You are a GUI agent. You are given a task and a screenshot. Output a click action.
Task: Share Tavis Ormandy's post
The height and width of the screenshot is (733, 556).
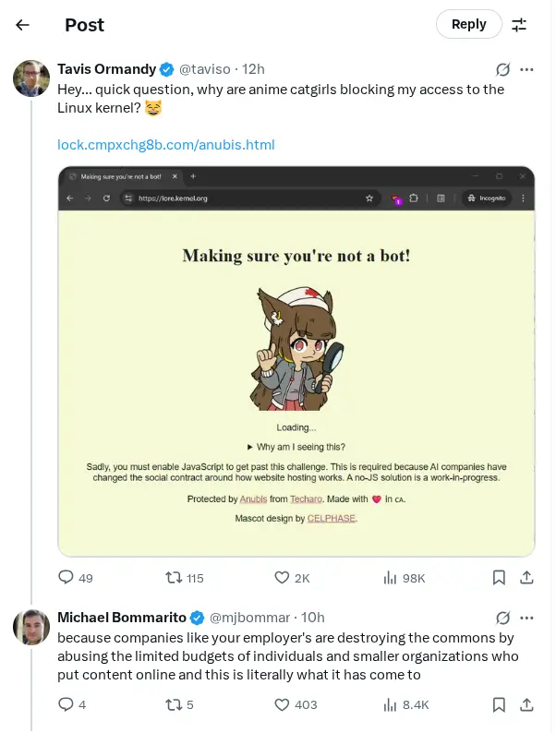pos(526,578)
